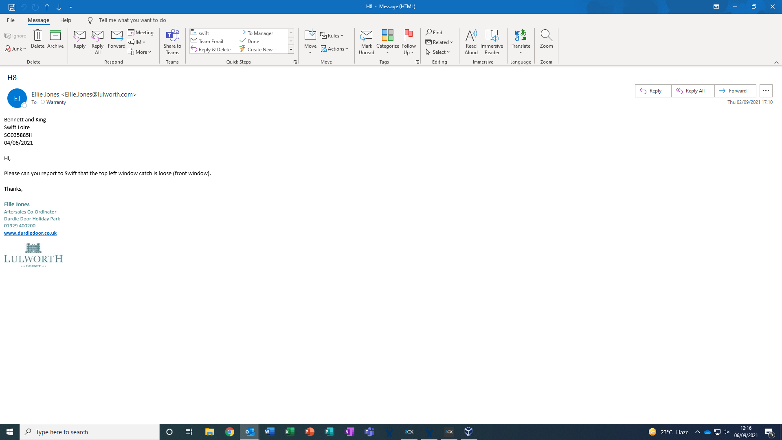Open the File tab

[x=11, y=20]
